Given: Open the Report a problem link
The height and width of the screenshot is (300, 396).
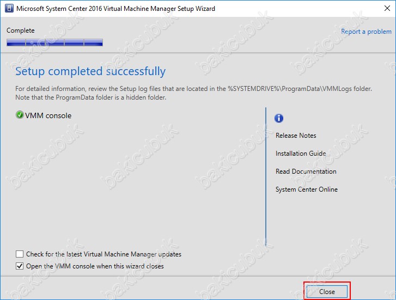Looking at the screenshot, I should [366, 32].
